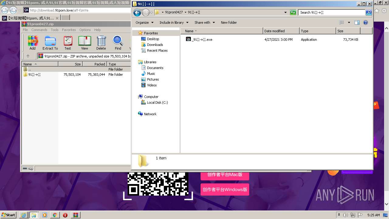Expand the address bar previous locations dropdown
This screenshot has width=389, height=219.
click(285, 12)
